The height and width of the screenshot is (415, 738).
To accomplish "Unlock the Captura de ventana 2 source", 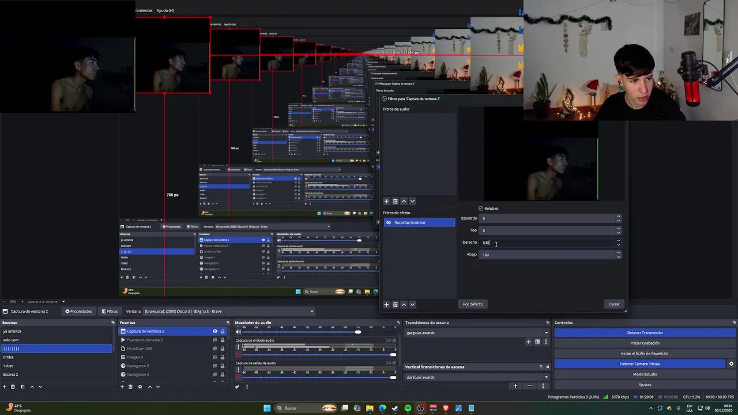I will (223, 331).
